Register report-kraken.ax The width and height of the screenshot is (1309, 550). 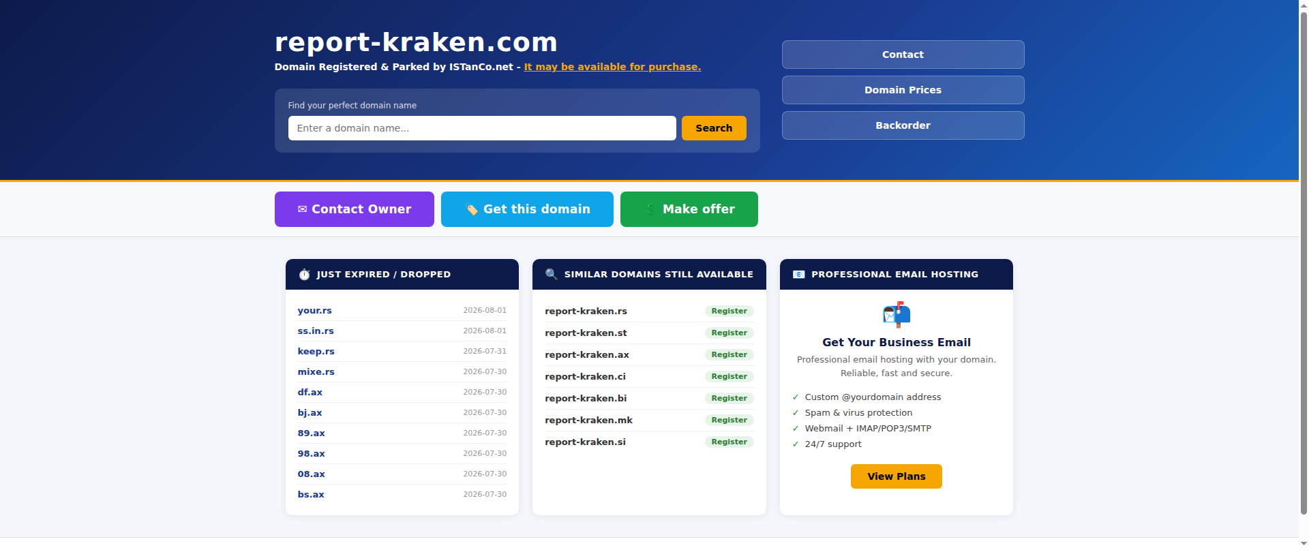[x=729, y=354]
